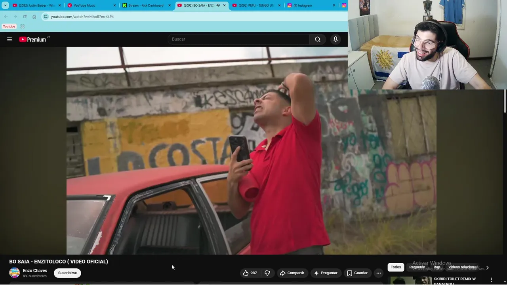The height and width of the screenshot is (285, 507).
Task: Select the Todos filter chip
Action: point(396,267)
